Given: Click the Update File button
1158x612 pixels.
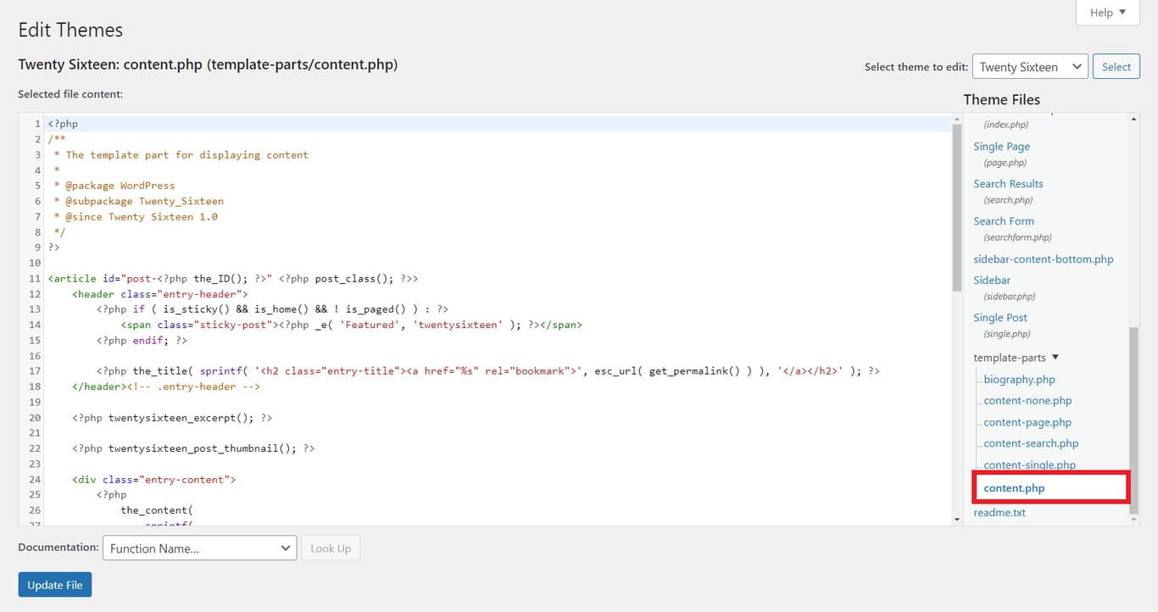Looking at the screenshot, I should pyautogui.click(x=54, y=584).
